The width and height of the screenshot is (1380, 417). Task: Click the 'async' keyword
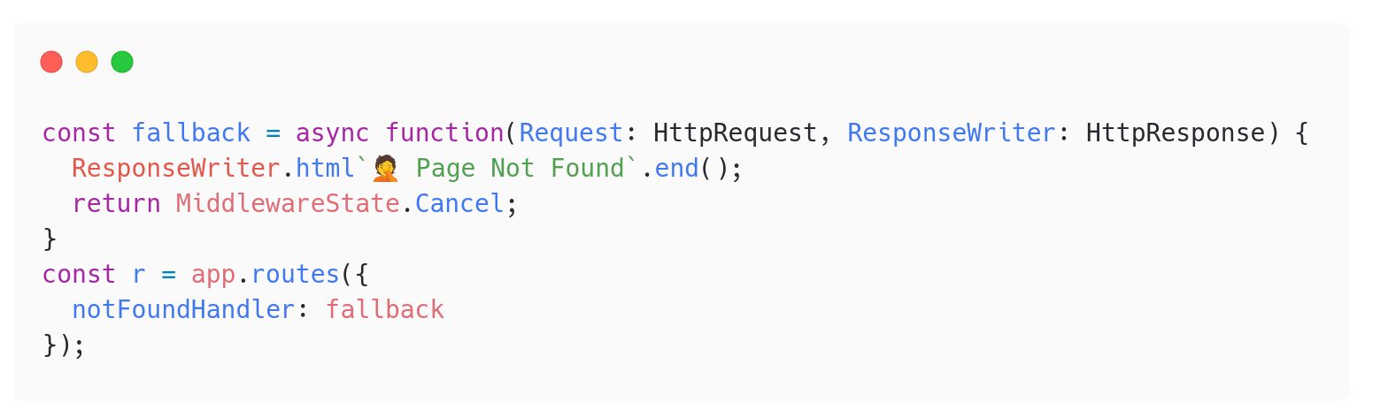pos(332,133)
